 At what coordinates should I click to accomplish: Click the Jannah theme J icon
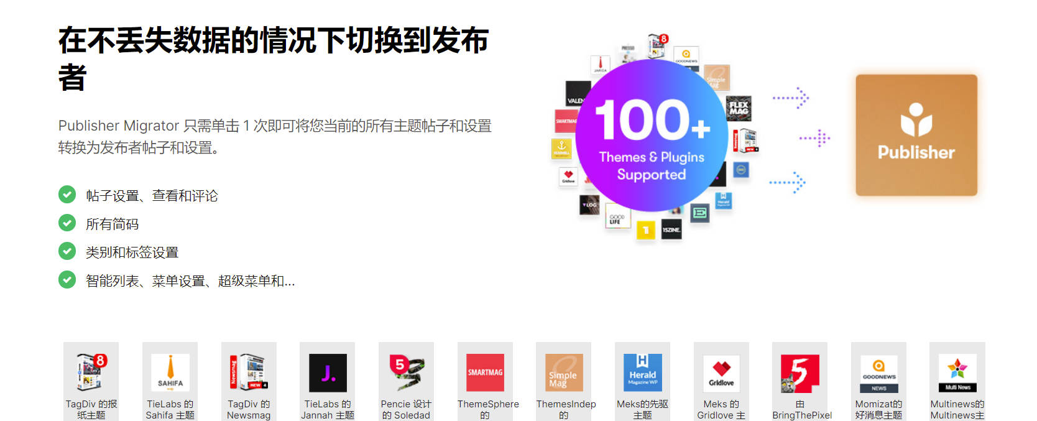pos(328,372)
